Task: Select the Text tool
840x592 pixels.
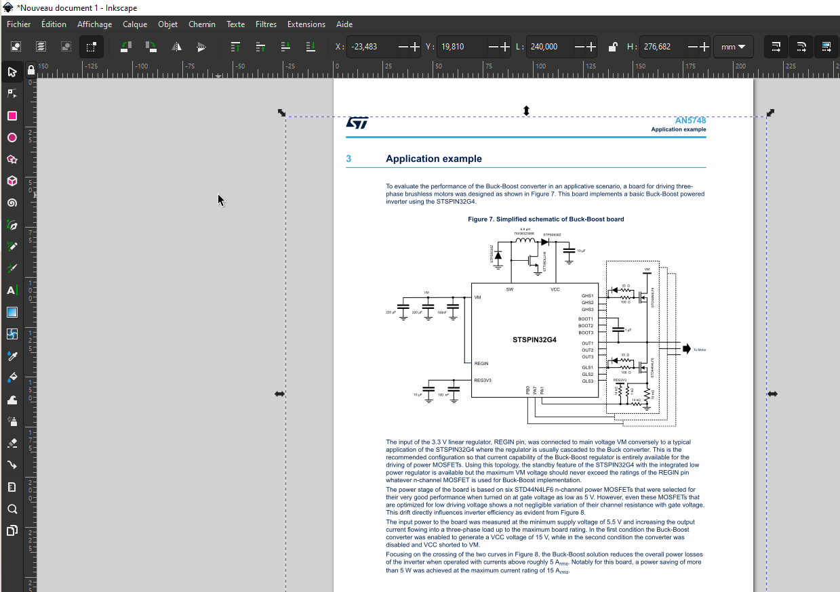Action: pos(12,291)
